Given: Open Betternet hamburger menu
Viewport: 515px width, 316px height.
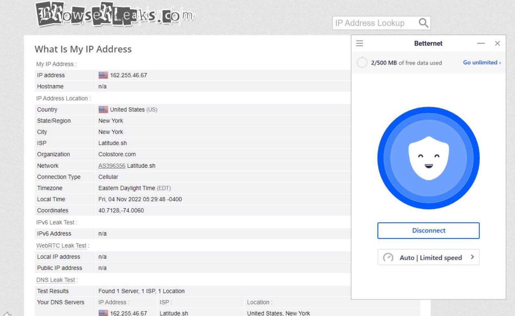Looking at the screenshot, I should (x=359, y=43).
